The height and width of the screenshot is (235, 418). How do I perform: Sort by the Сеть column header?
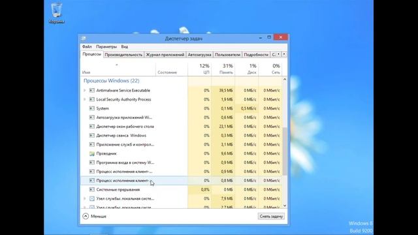click(270, 69)
